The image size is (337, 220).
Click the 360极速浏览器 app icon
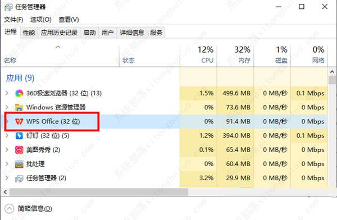[19, 93]
